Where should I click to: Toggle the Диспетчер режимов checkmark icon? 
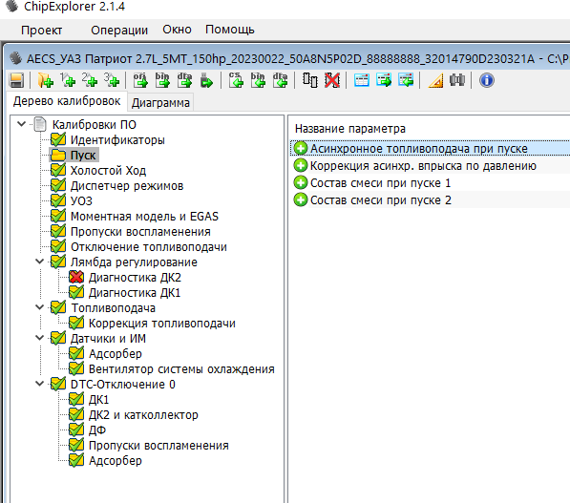click(x=58, y=185)
